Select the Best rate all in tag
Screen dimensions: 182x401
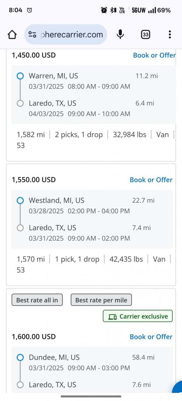37,300
